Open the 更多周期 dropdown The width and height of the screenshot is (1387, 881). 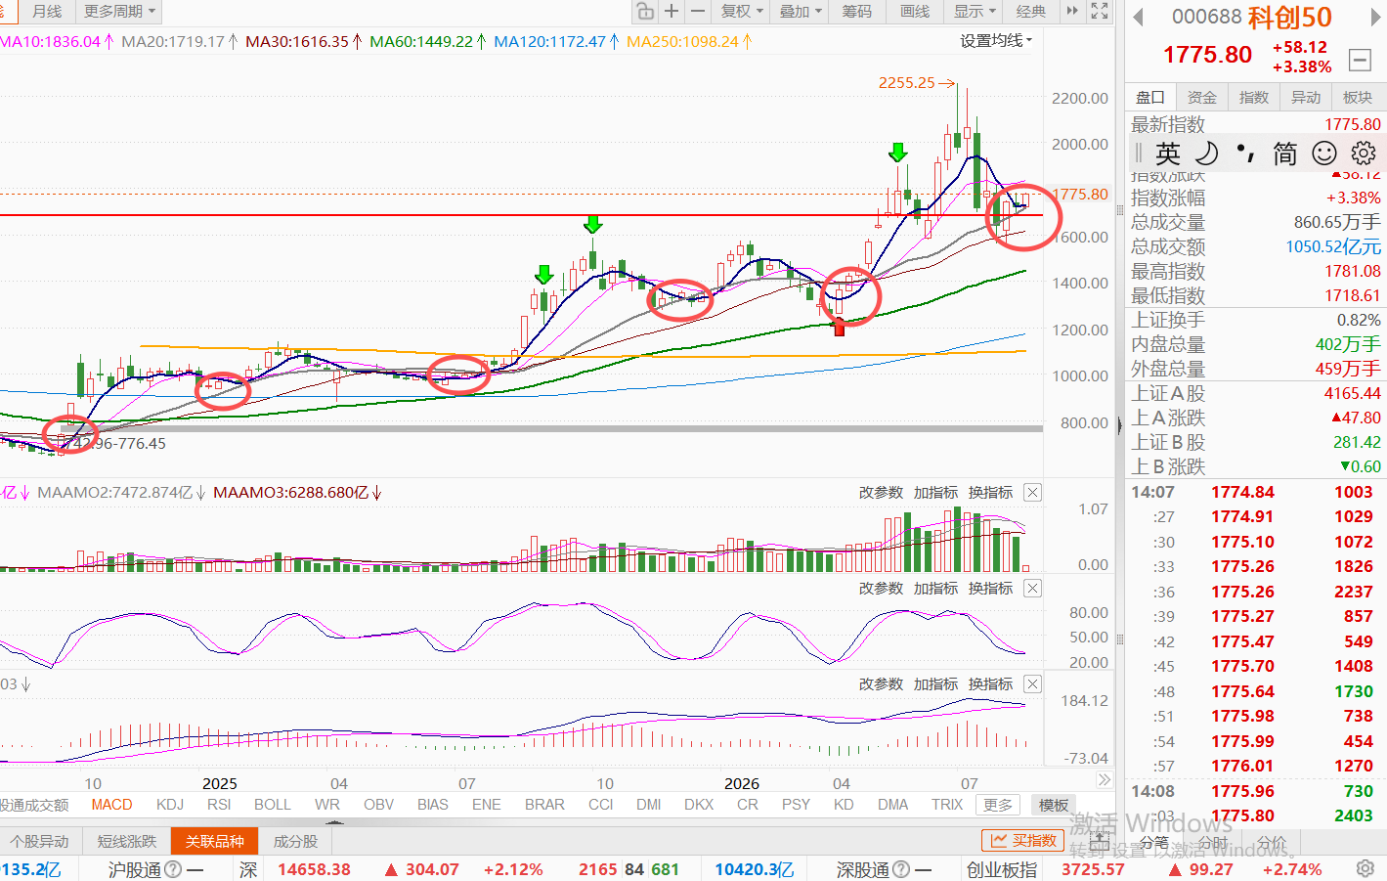[119, 11]
